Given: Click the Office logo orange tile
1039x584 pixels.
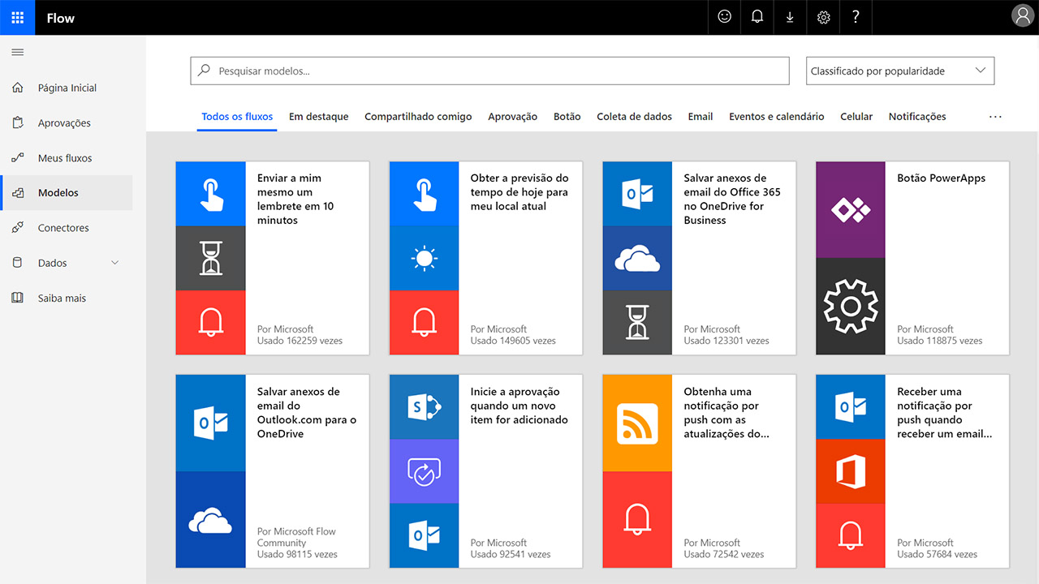Looking at the screenshot, I should 851,471.
